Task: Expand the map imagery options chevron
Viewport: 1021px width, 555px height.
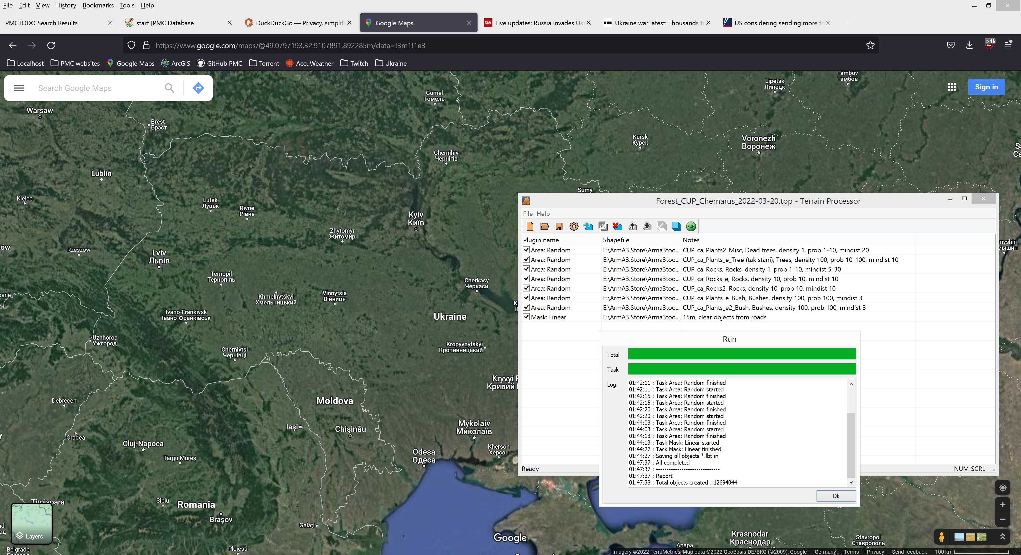Action: click(1002, 537)
